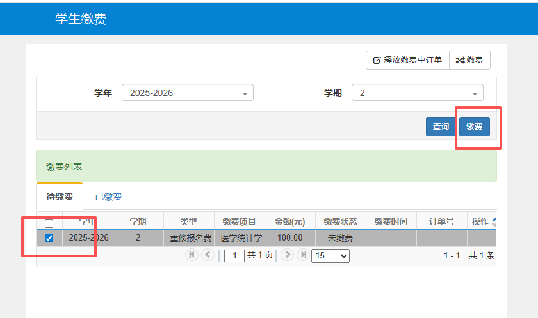Screen dimensions: 538x318
Task: Toggle the select-all checkbox in the table header
Action: pyautogui.click(x=49, y=223)
